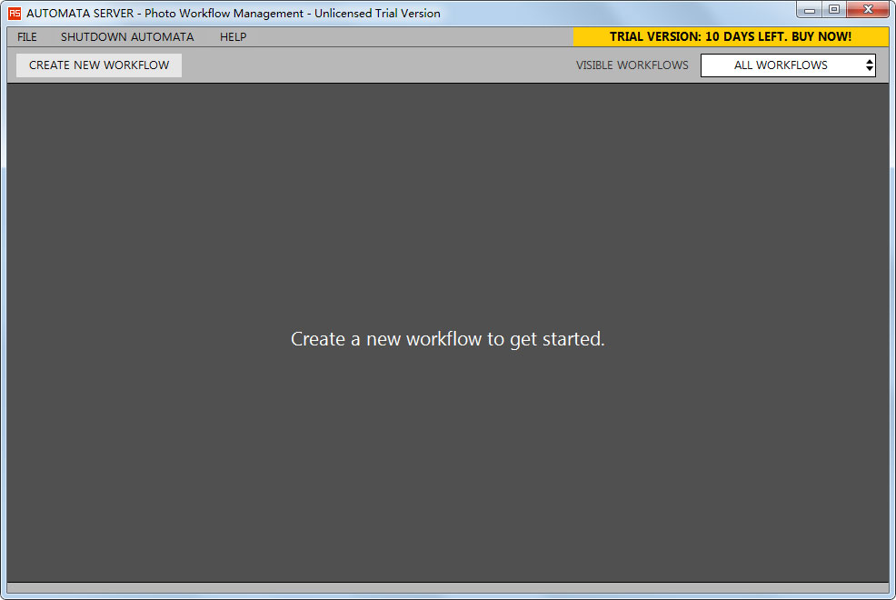Screen dimensions: 896x600
Task: Expand the ALL WORKFLOWS dropdown
Action: click(788, 65)
